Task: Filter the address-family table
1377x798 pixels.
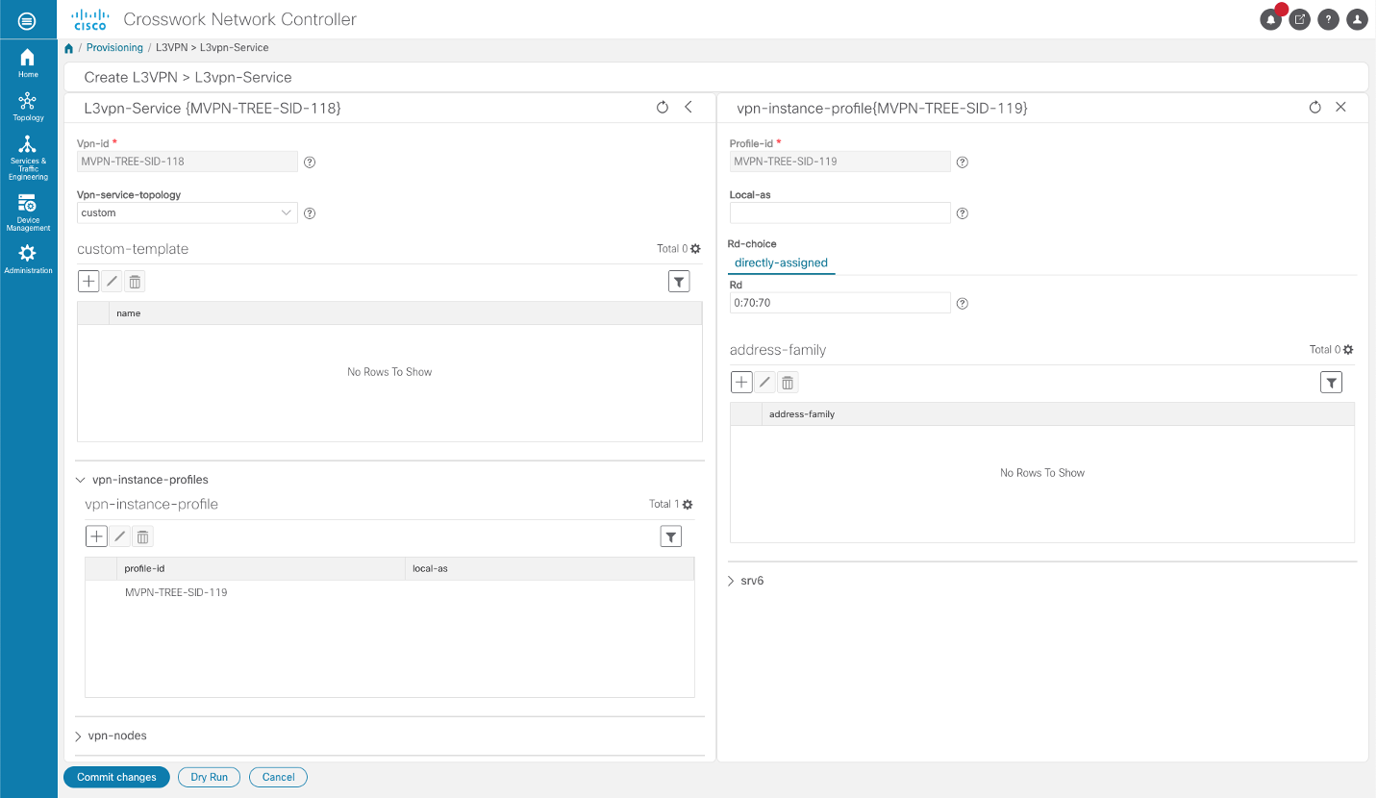Action: [x=1331, y=382]
